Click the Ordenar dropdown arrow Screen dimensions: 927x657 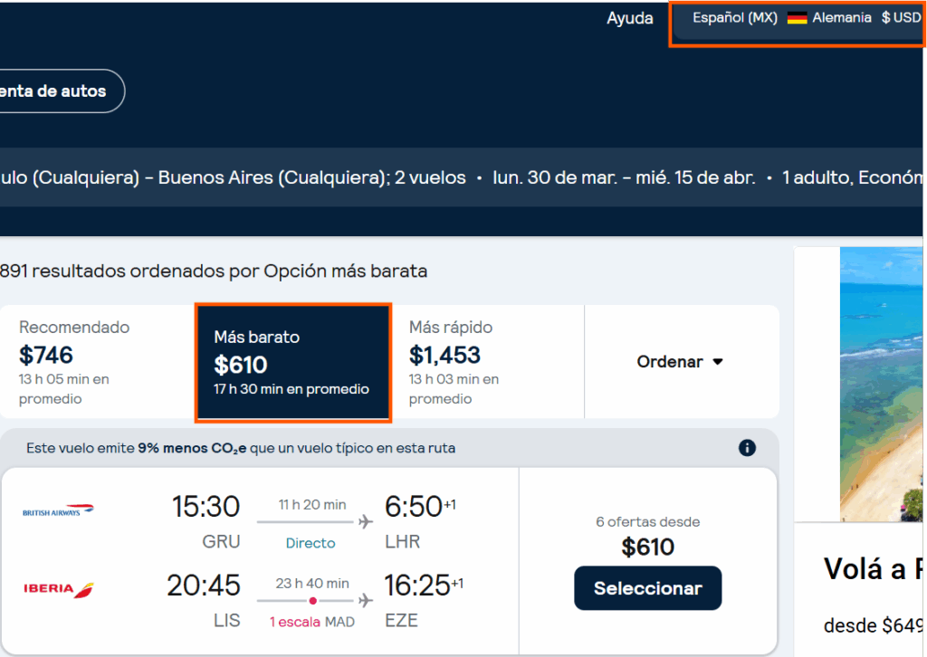pos(718,362)
